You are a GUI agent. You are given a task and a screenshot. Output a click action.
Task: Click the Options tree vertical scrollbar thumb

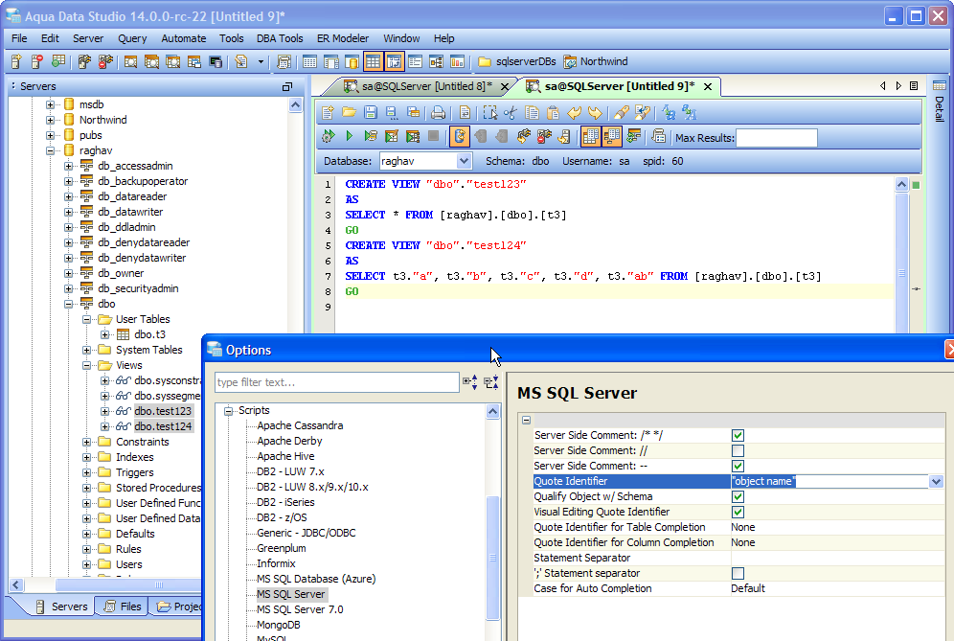pos(493,558)
